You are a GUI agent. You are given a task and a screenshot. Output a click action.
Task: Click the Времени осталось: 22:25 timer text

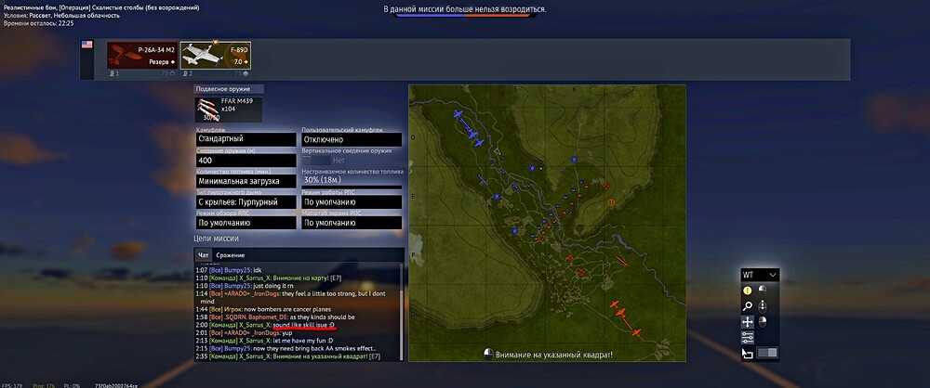tap(38, 23)
